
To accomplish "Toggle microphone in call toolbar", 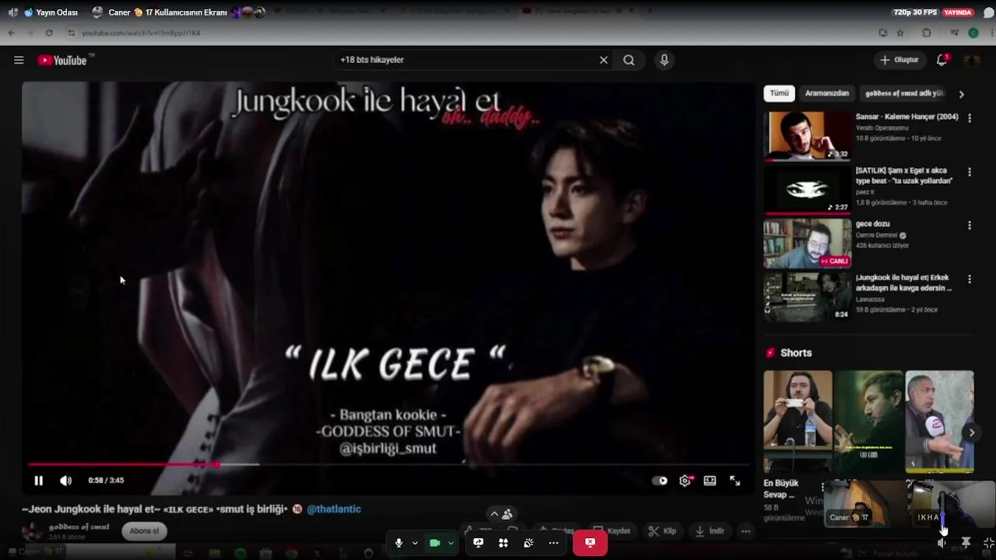I will (x=399, y=543).
